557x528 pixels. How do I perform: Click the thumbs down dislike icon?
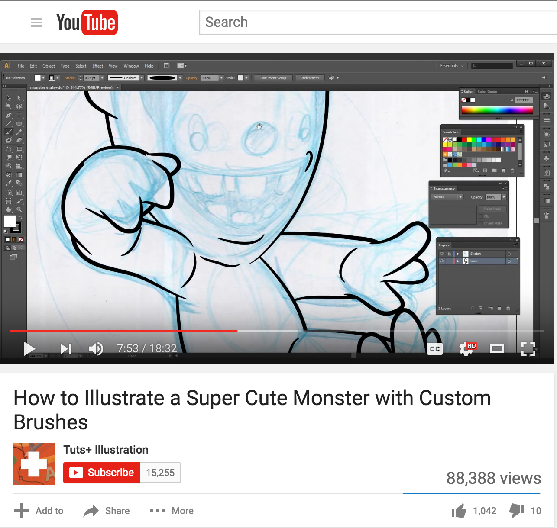[516, 511]
